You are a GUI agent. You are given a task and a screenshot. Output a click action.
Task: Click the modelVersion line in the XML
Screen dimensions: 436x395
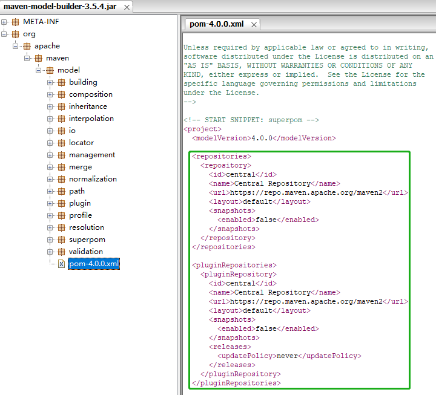coord(264,138)
